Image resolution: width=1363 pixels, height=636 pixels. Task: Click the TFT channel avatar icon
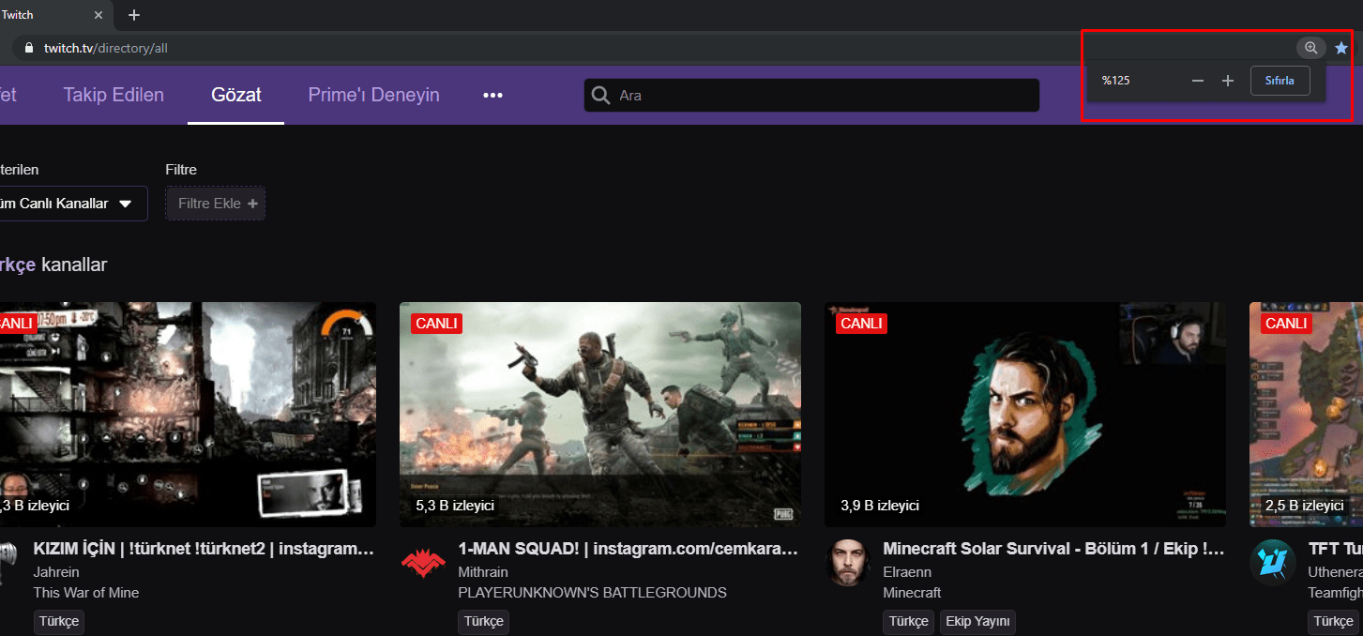(1273, 562)
